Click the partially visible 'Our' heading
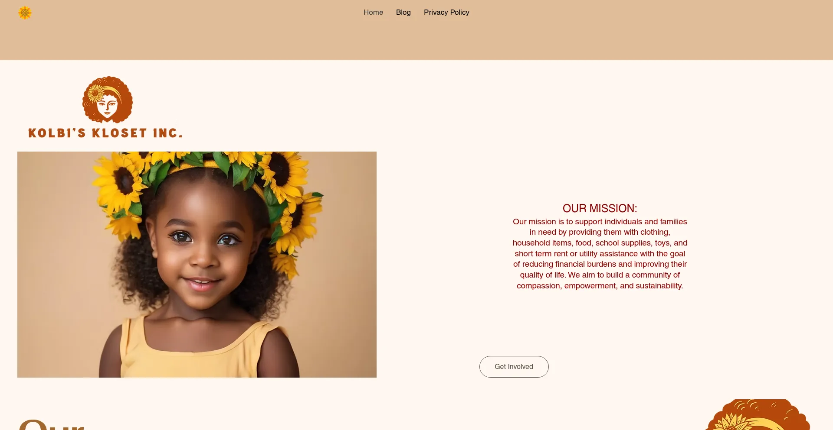Image resolution: width=833 pixels, height=430 pixels. 51,424
